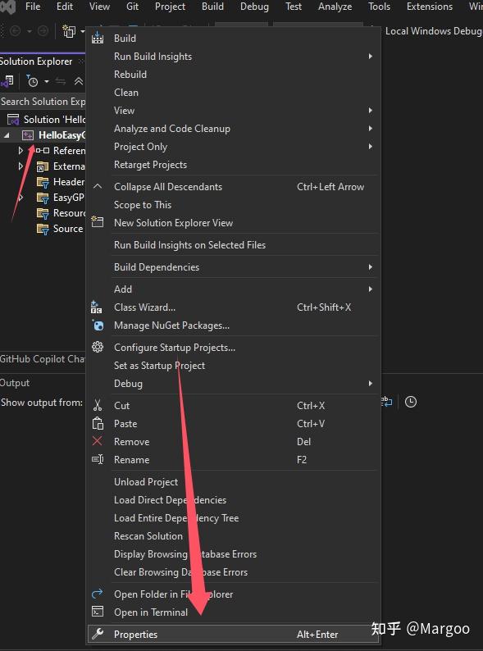Select Set as Startup Project
Image resolution: width=483 pixels, height=651 pixels.
(159, 366)
